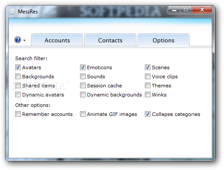Enable the Remember accounts option

click(18, 114)
